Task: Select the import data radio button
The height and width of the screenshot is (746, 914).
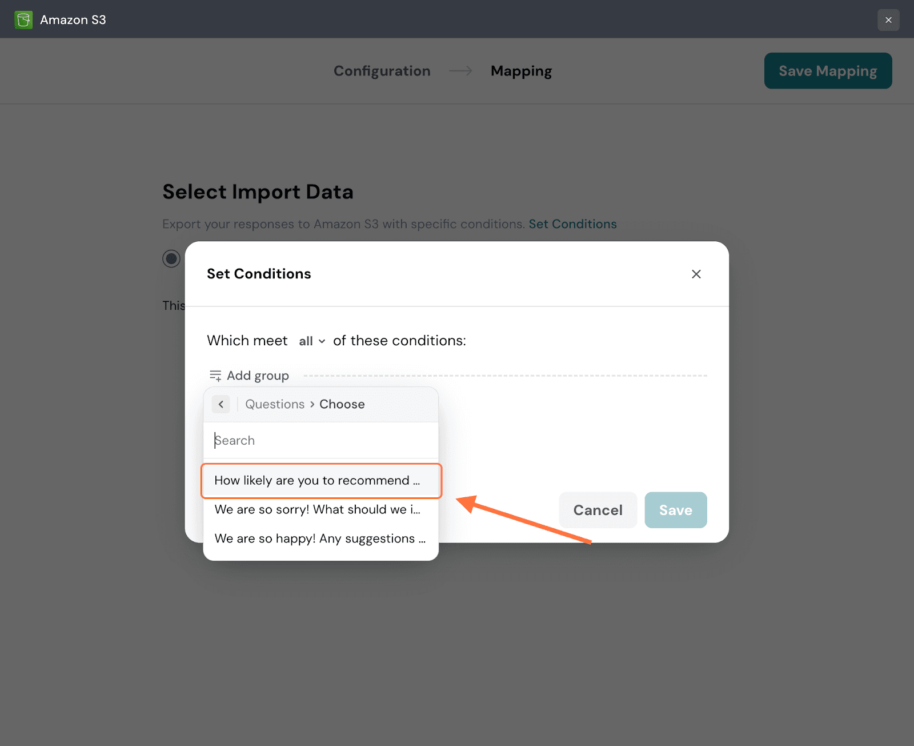Action: click(x=171, y=258)
